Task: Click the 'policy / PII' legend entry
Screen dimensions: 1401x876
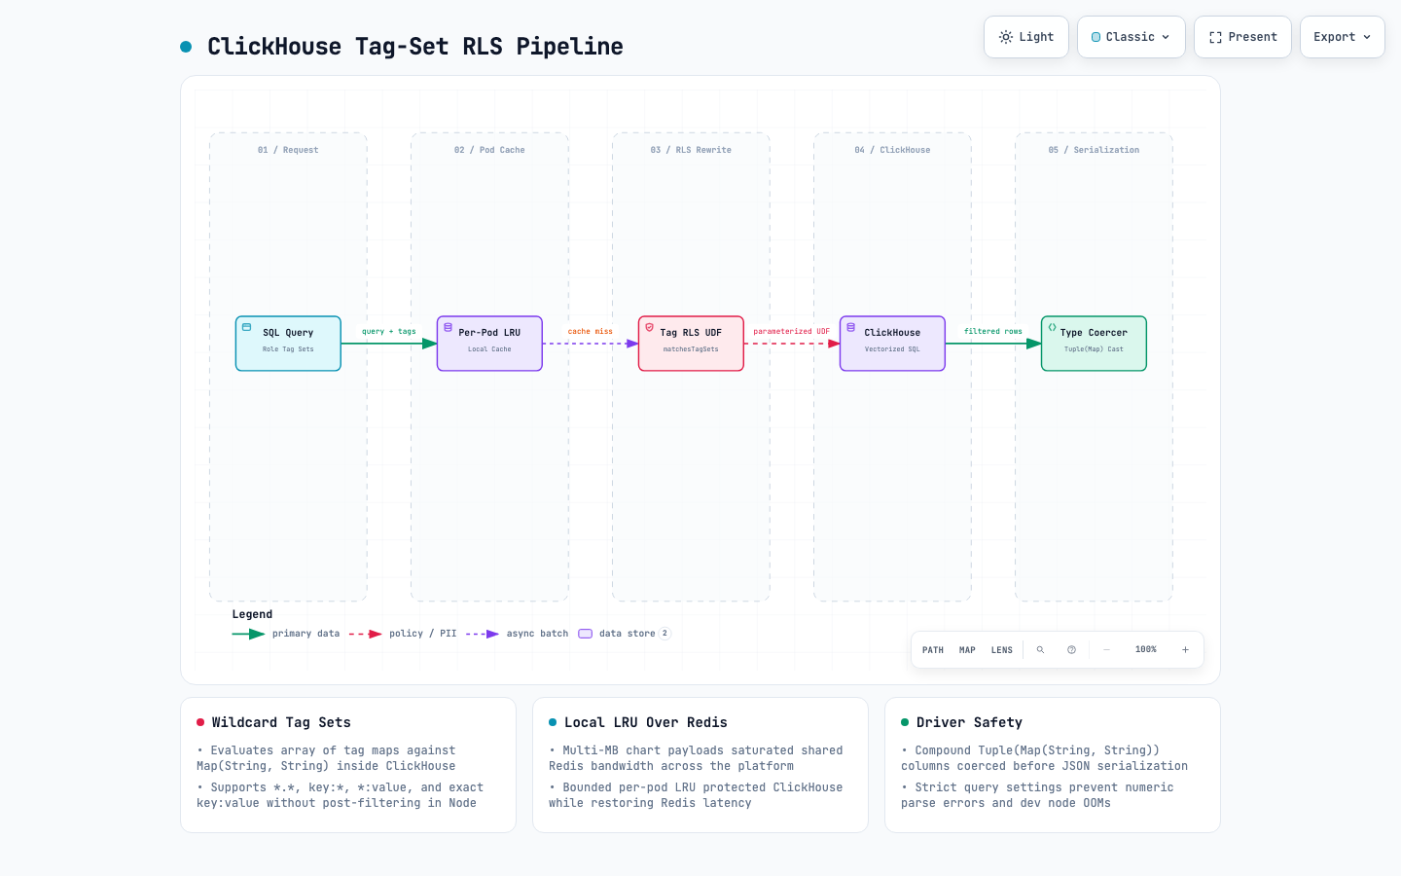Action: pyautogui.click(x=422, y=634)
